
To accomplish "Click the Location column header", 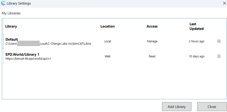I will pyautogui.click(x=107, y=26).
